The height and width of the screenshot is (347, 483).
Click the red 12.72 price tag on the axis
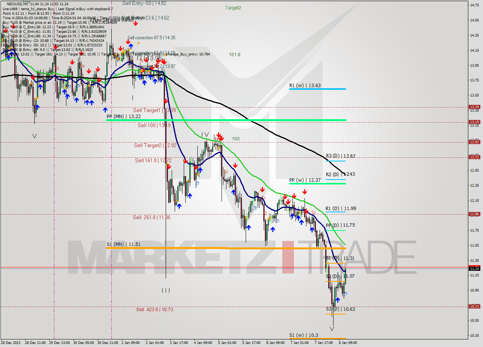474,157
